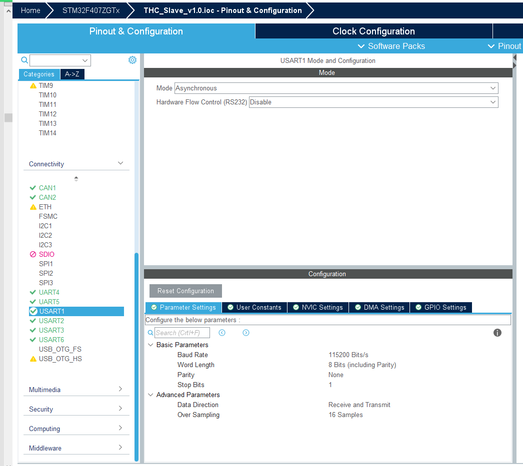Open NVIC Settings tab
523x466 pixels.
(318, 308)
